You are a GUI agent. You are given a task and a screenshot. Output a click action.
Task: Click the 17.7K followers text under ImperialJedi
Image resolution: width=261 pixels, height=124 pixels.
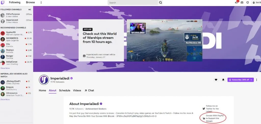[x=57, y=82]
